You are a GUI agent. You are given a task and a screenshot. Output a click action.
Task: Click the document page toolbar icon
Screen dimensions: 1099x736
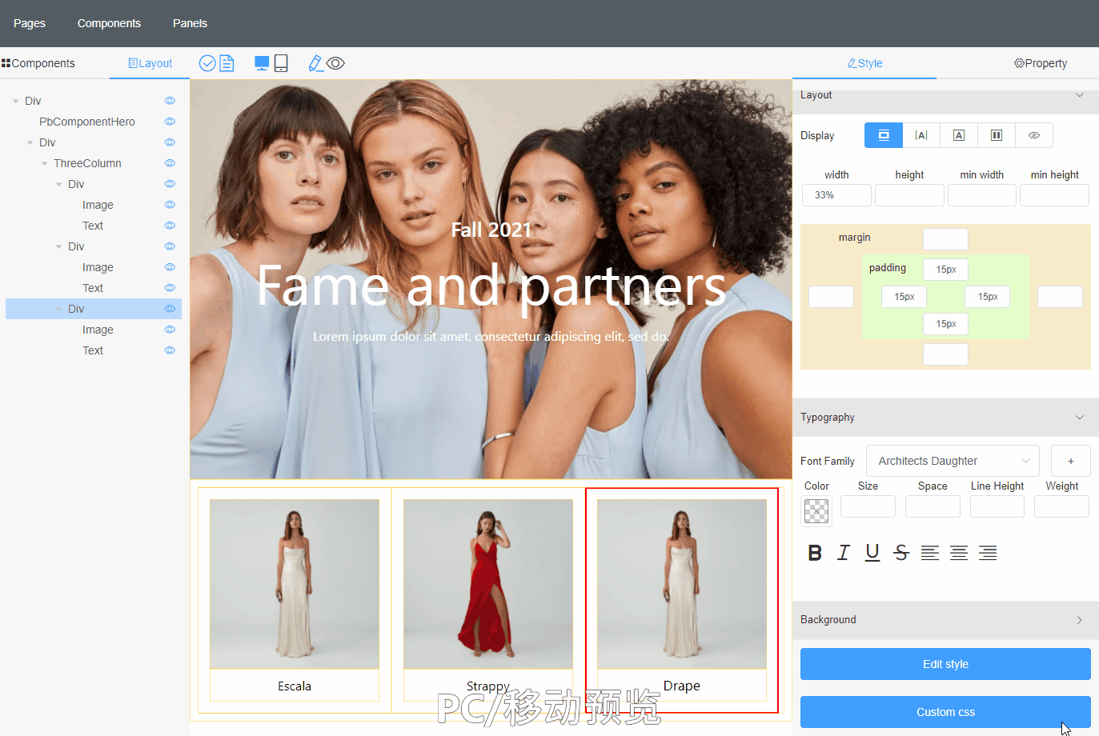coord(227,63)
